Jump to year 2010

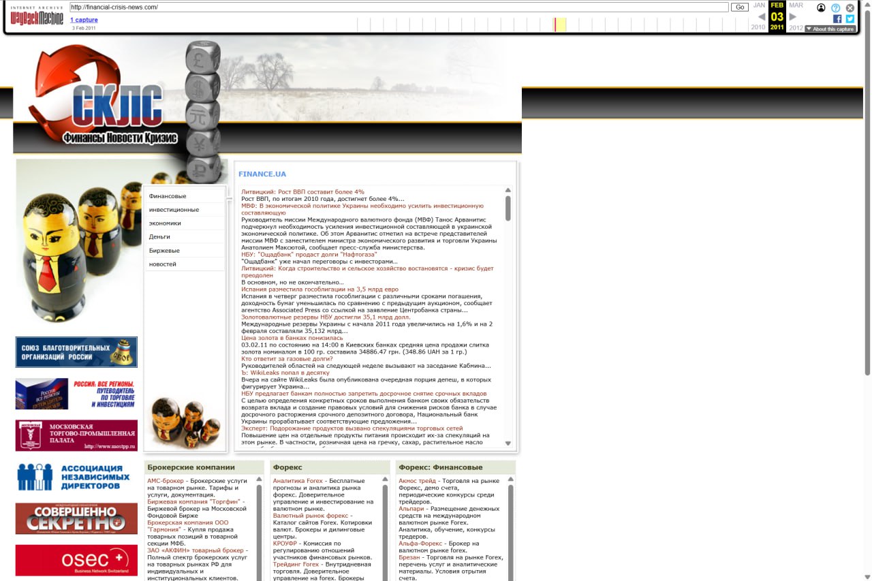tap(758, 27)
